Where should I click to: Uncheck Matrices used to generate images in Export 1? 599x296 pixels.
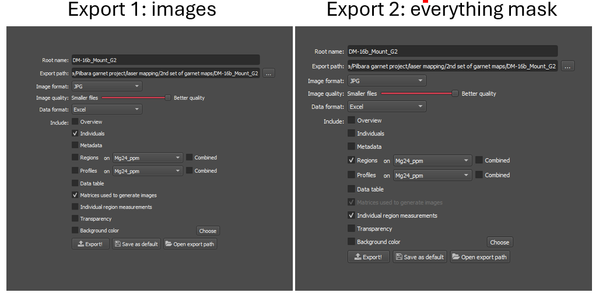click(x=75, y=195)
